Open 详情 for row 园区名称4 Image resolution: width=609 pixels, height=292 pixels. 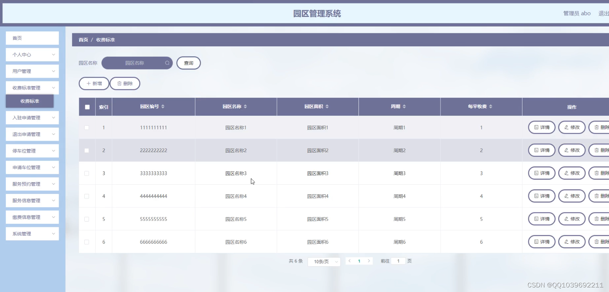point(542,196)
